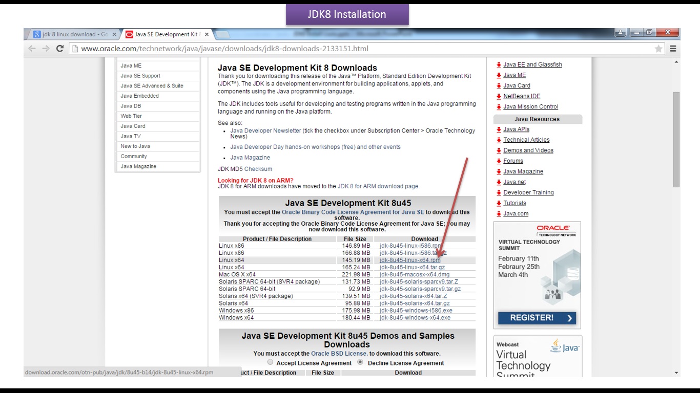Open Oracle BSD License link
The width and height of the screenshot is (700, 393).
pyautogui.click(x=338, y=354)
